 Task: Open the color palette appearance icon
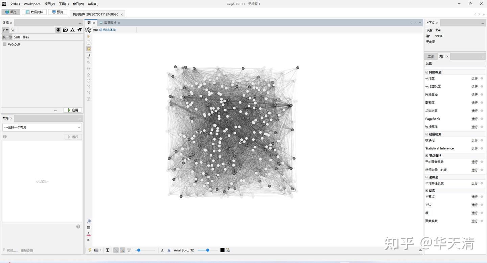(x=58, y=30)
